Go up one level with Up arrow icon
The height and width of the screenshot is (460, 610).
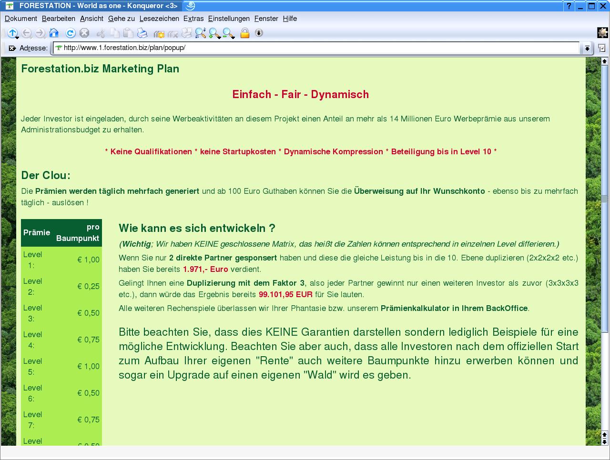click(x=12, y=33)
